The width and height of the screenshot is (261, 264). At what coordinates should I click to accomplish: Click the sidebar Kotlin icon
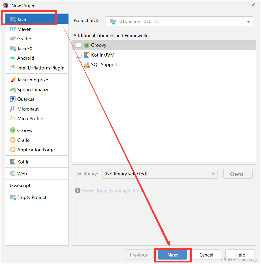(x=13, y=162)
